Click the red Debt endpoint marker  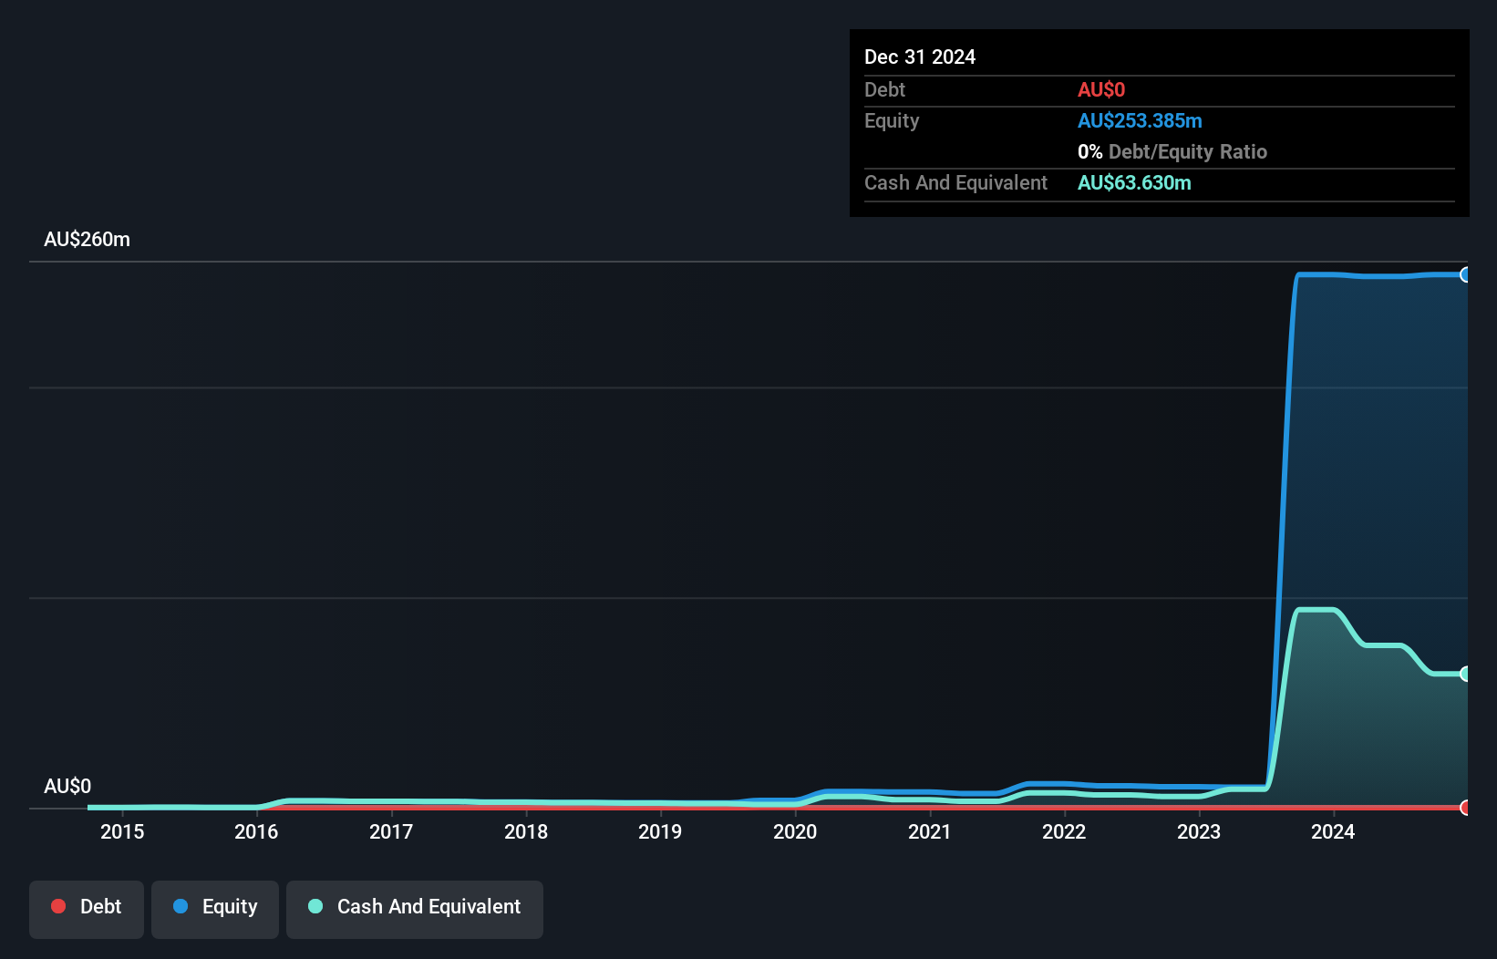(1466, 808)
